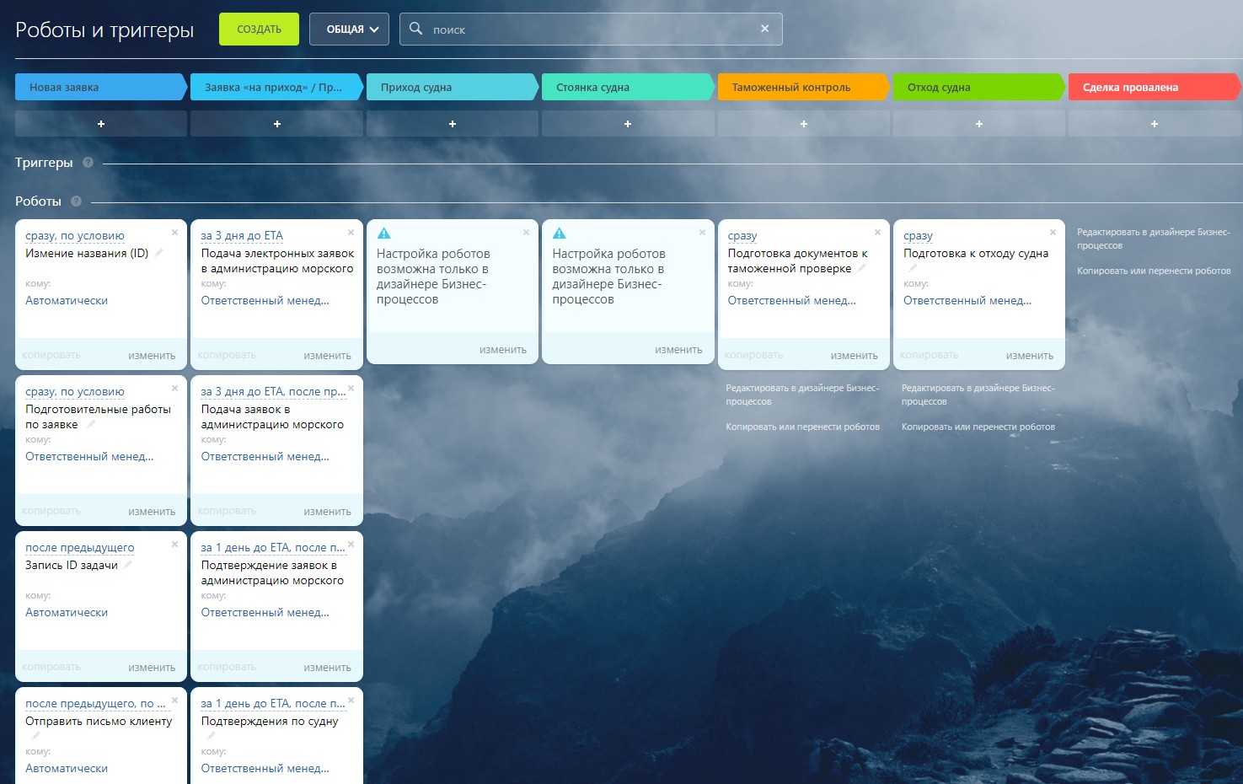Click the magnifier icon in the search box

click(415, 29)
